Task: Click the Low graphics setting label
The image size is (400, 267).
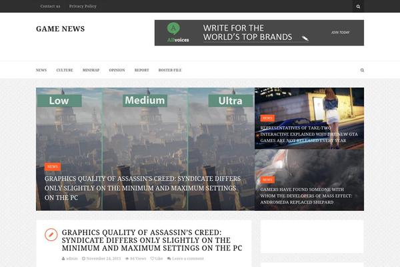Action: (x=59, y=101)
